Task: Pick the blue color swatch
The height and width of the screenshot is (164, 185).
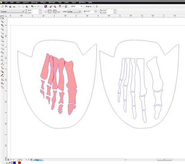Action: 14,163
